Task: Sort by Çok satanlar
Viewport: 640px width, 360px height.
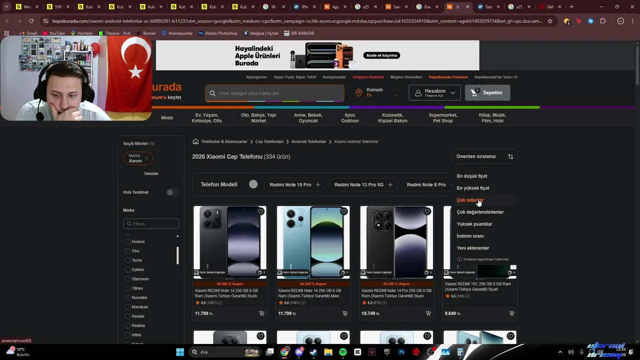Action: tap(470, 200)
